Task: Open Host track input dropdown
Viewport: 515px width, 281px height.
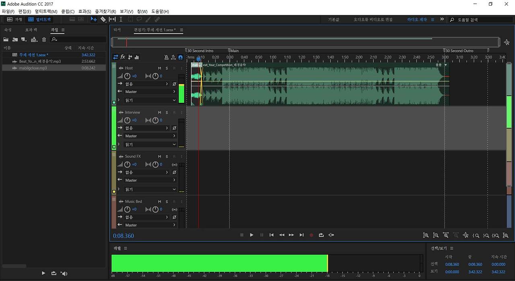Action: tap(147, 84)
